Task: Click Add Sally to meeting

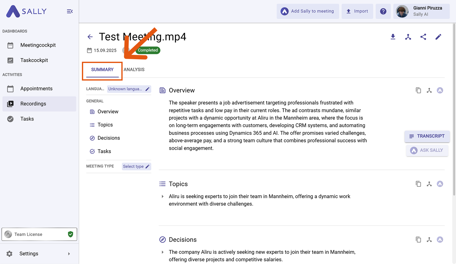Action: tap(308, 11)
